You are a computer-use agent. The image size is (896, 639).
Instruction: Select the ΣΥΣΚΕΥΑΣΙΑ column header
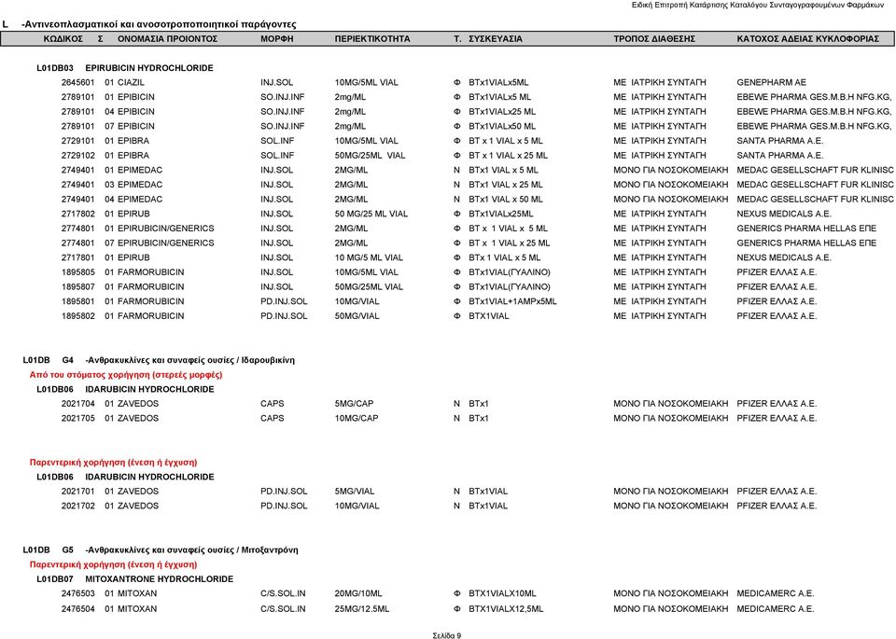pos(496,39)
